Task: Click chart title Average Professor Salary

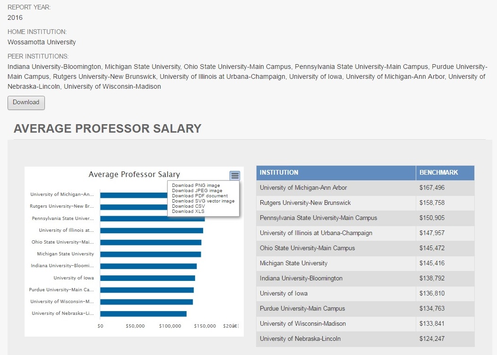Action: pos(134,175)
